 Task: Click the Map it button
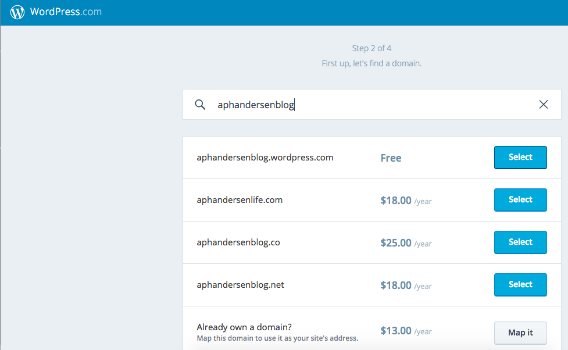[x=520, y=333]
